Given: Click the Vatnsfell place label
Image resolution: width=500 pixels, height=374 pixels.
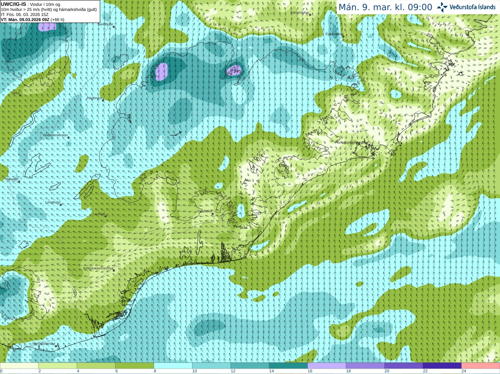Looking at the screenshot, I should [12, 179].
